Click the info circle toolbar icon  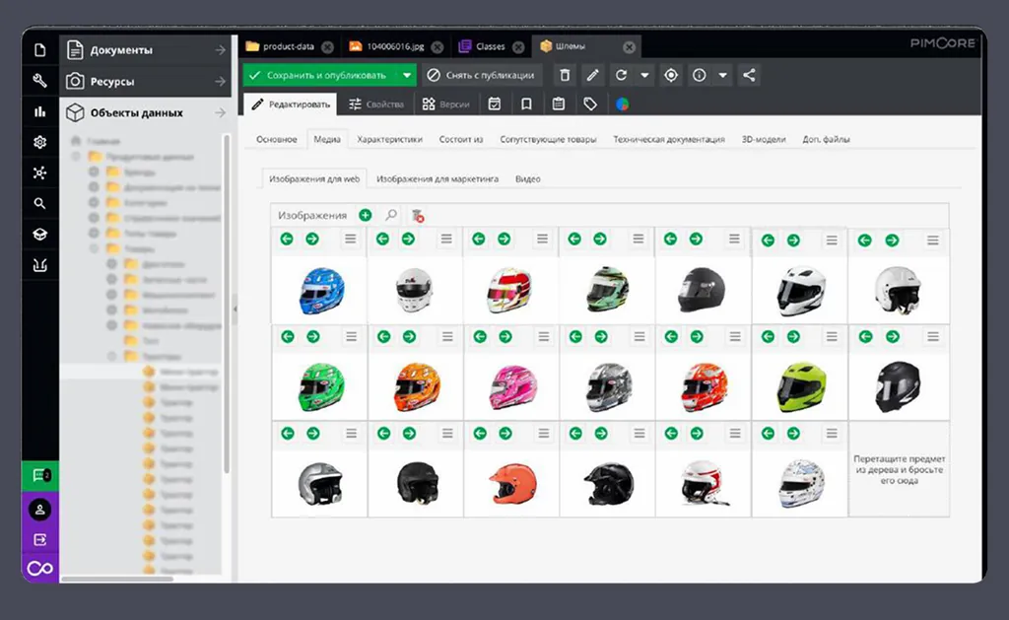(699, 75)
